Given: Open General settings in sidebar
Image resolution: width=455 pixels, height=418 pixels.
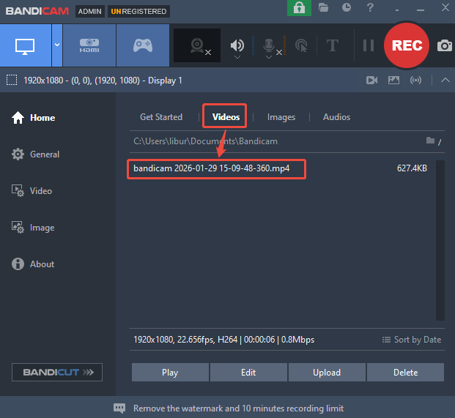Looking at the screenshot, I should pos(35,154).
